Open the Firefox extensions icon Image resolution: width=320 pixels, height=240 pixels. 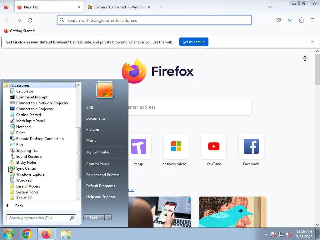[x=301, y=20]
